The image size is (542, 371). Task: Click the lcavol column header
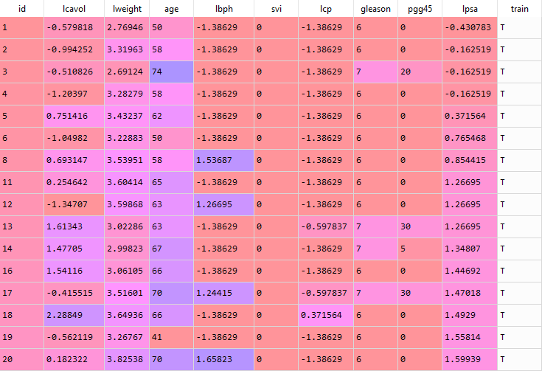click(x=73, y=9)
